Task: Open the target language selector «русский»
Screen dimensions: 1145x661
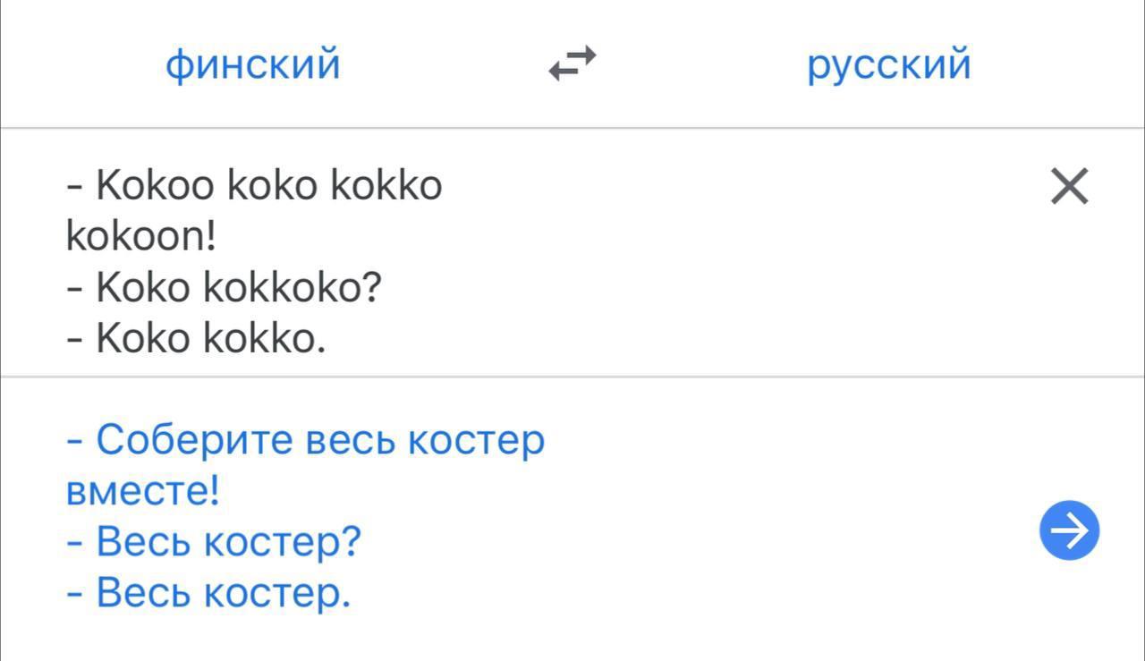Action: click(x=888, y=65)
